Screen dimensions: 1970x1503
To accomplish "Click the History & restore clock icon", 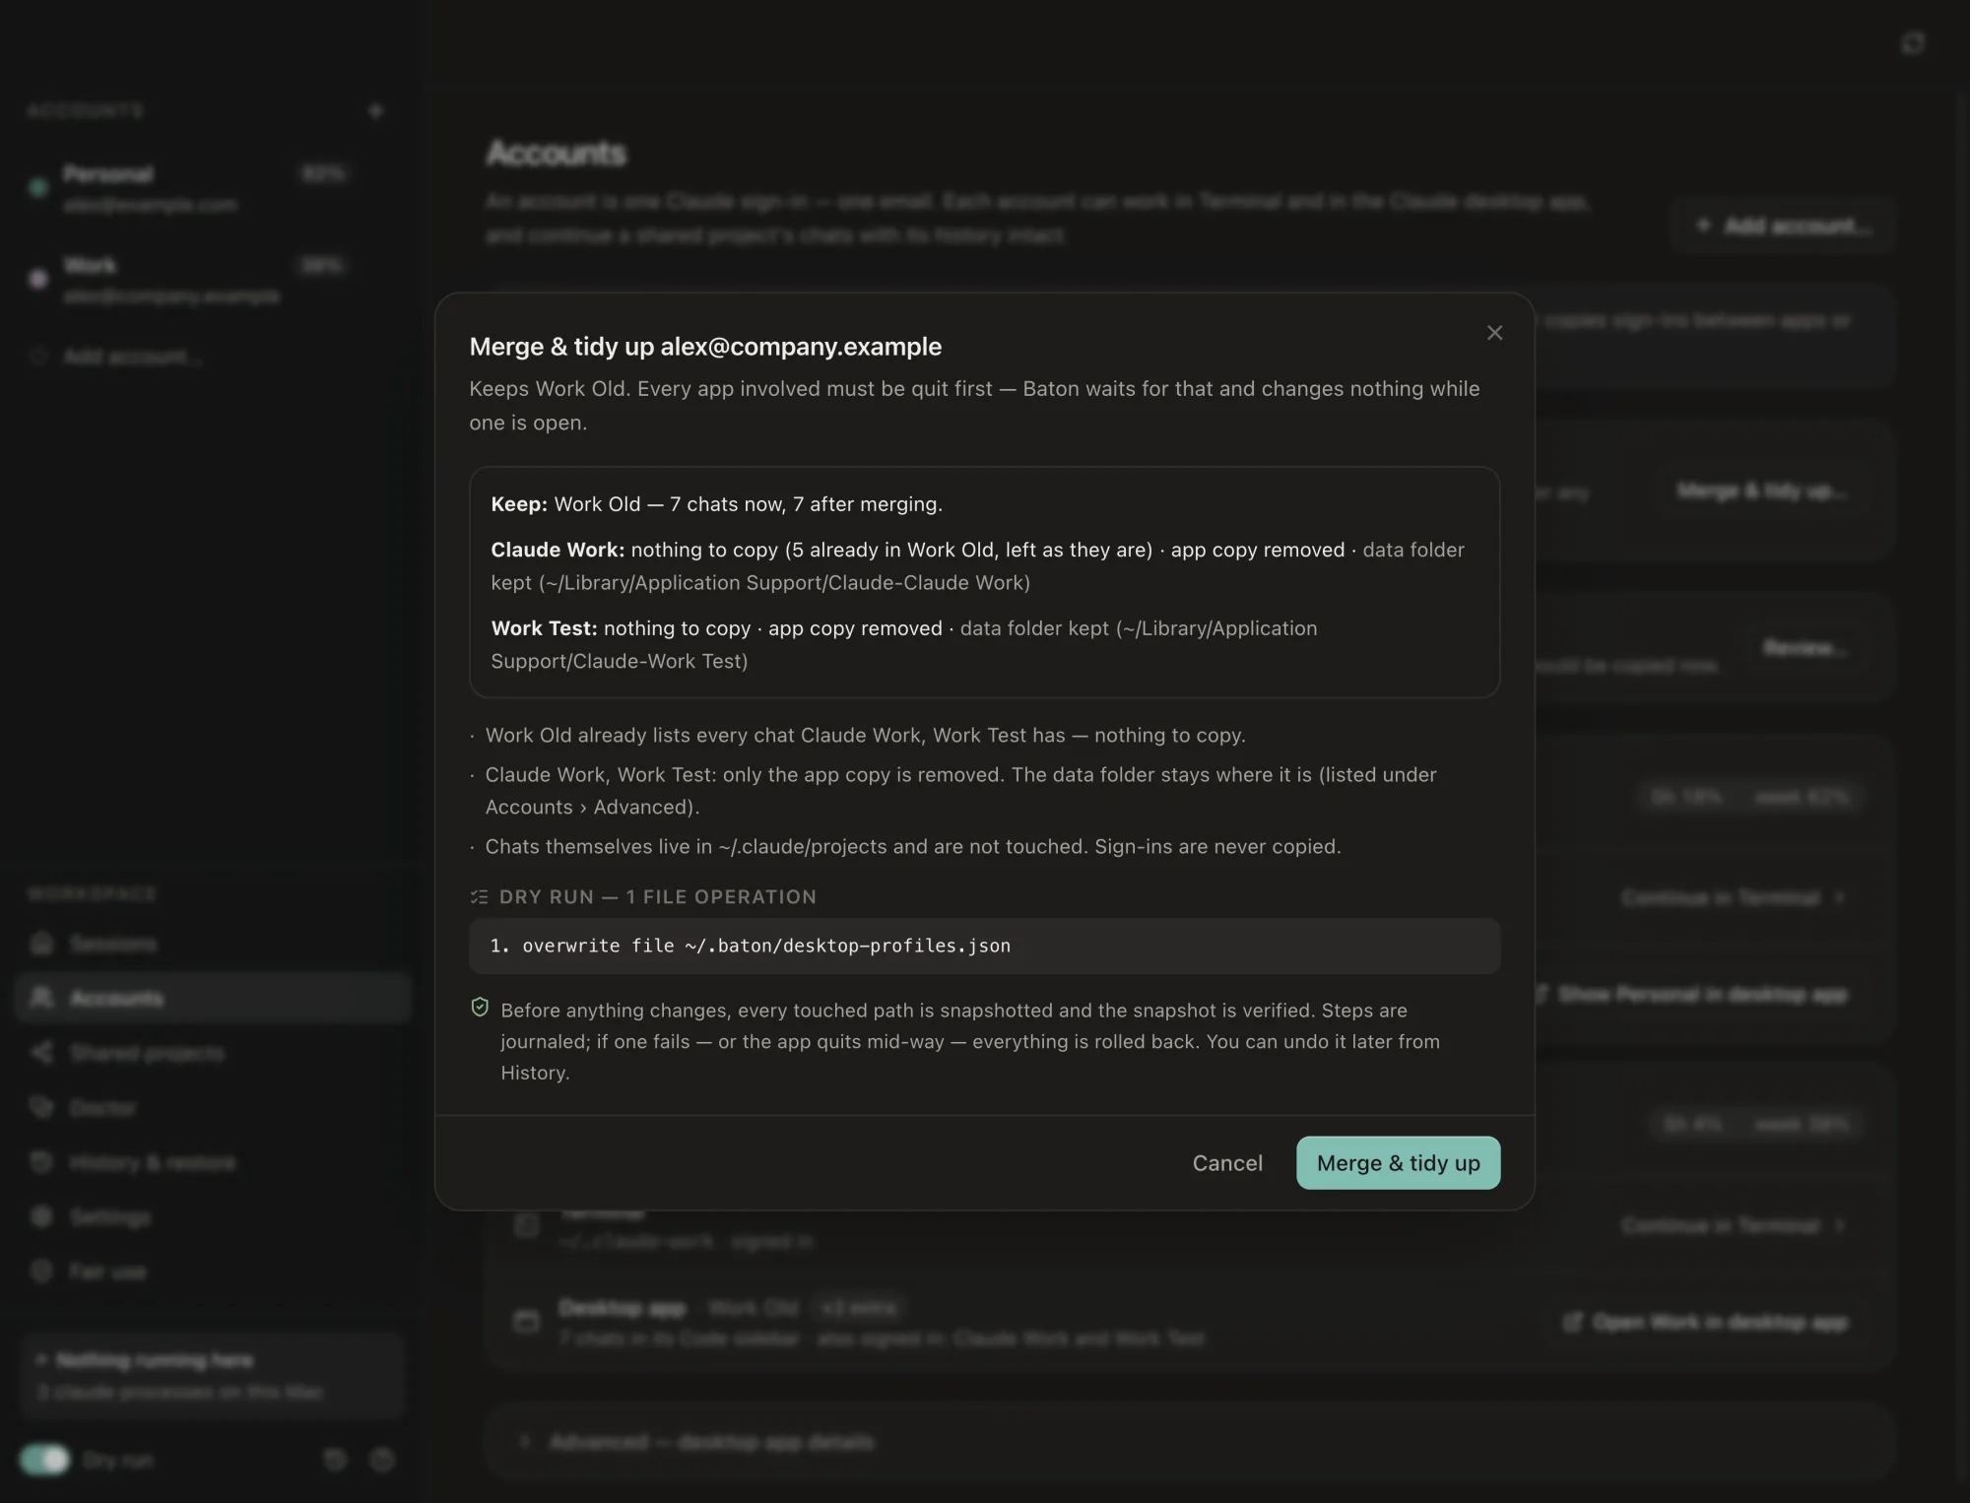I will tap(41, 1162).
